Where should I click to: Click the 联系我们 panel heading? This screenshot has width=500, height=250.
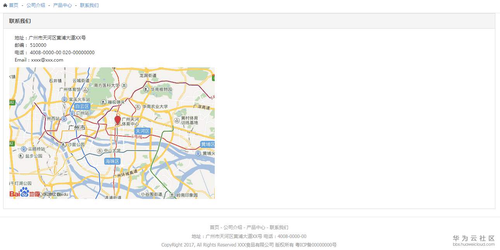point(20,21)
